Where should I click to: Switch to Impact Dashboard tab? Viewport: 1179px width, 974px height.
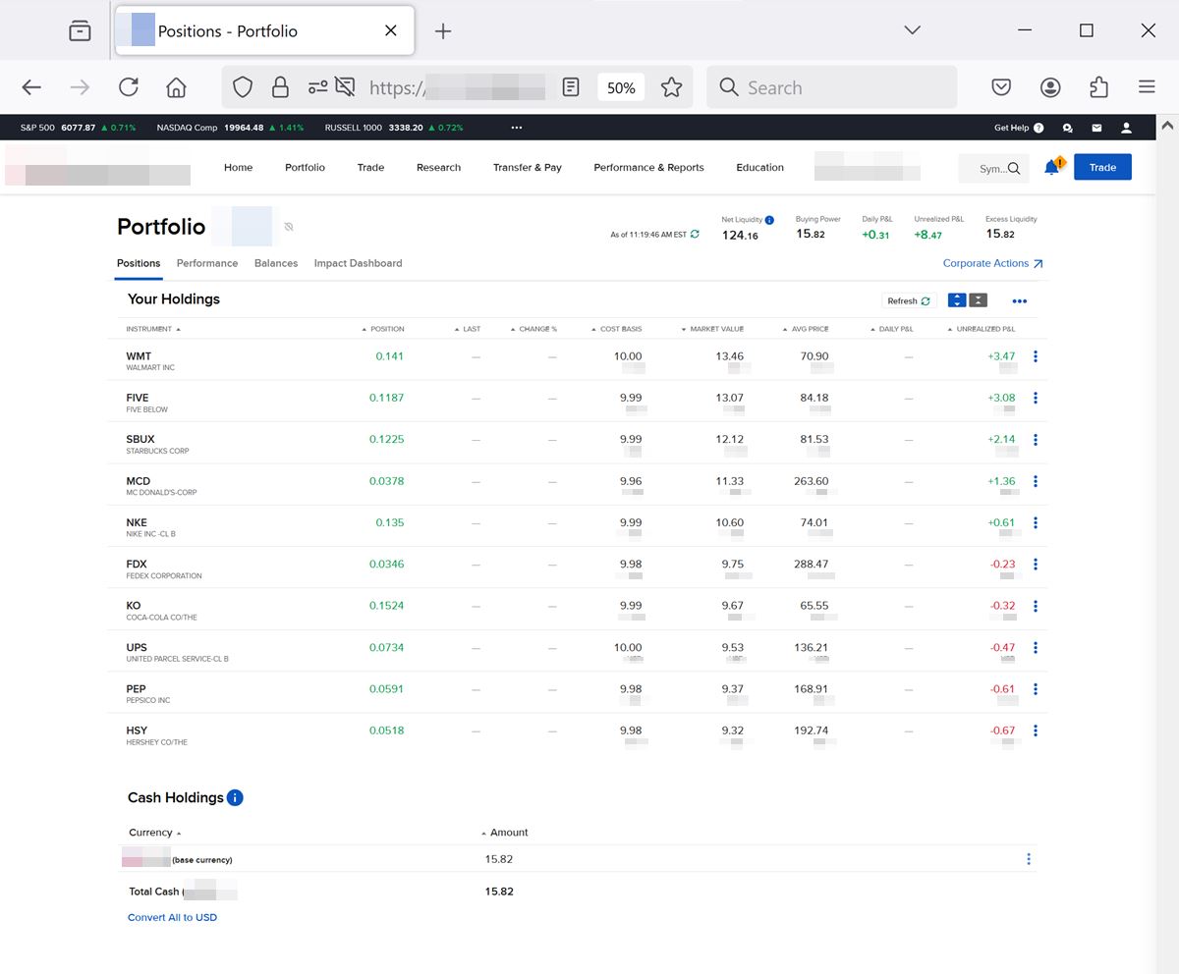358,263
